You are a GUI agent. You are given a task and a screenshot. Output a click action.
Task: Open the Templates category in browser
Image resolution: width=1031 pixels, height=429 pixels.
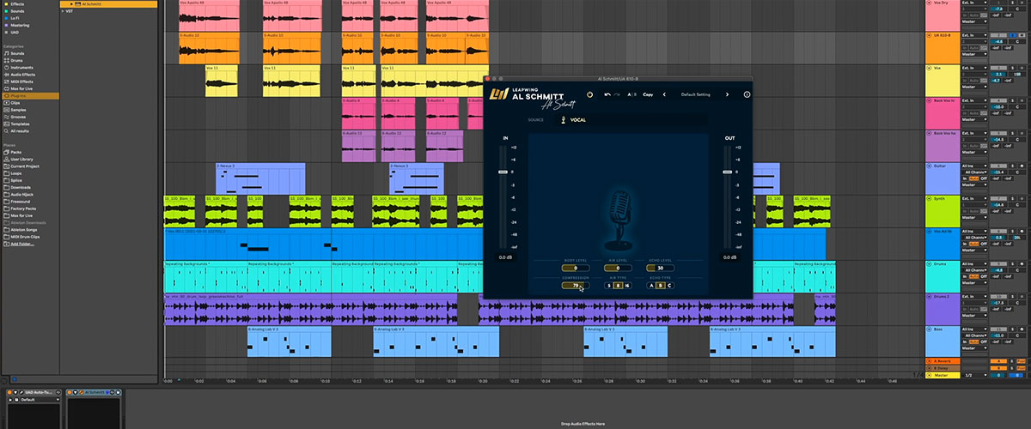[x=20, y=124]
